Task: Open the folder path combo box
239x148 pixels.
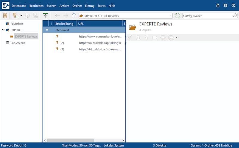Action: point(125,16)
